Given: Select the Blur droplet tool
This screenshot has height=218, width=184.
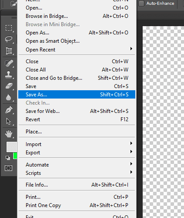Looking at the screenshot, I should [9, 97].
